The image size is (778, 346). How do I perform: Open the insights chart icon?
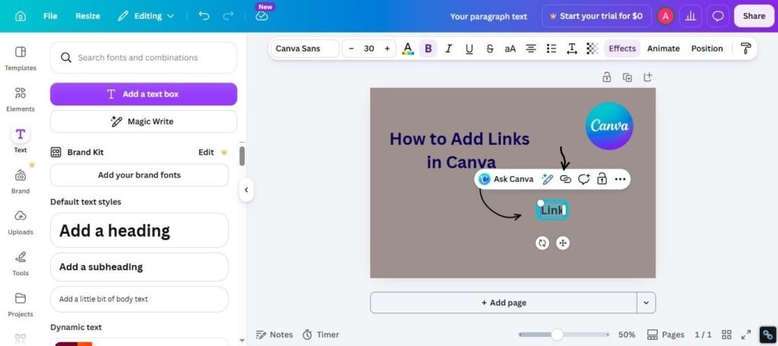point(691,16)
